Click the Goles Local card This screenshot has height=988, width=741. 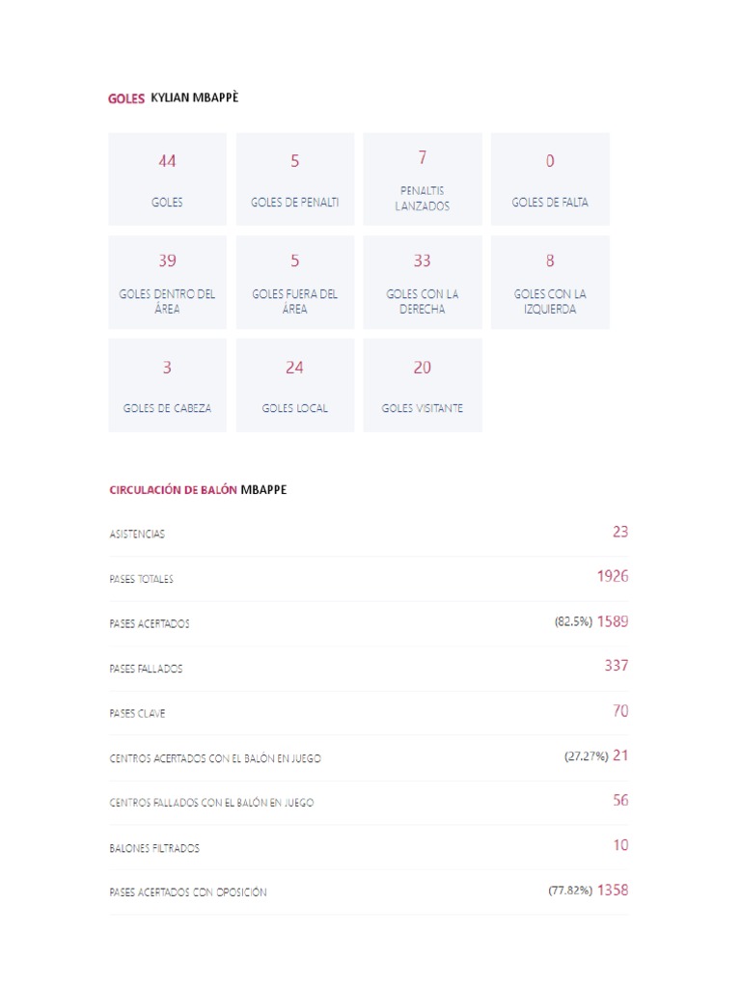[x=294, y=385]
